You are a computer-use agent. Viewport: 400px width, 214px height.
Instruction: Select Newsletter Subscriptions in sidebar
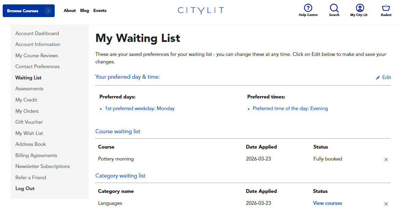[x=42, y=166]
